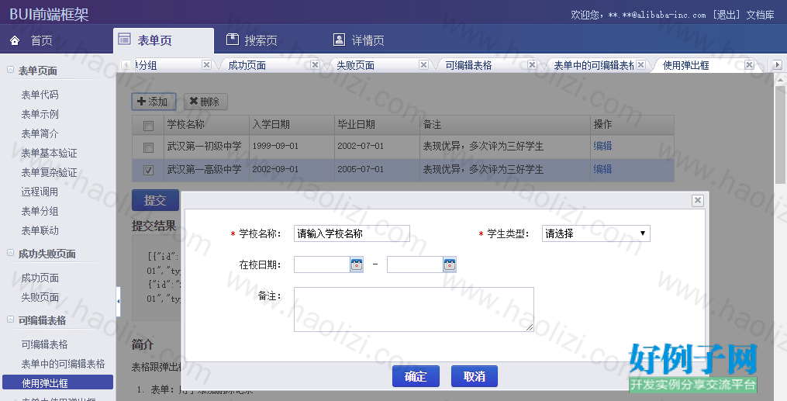The height and width of the screenshot is (401, 787).
Task: Click the 添加 button
Action: coord(154,102)
